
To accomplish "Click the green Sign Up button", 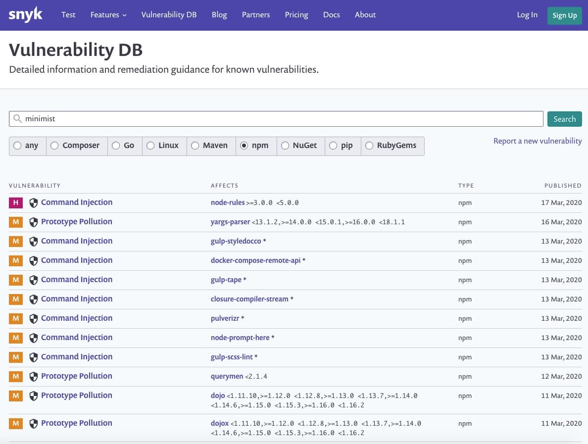I will pyautogui.click(x=565, y=15).
